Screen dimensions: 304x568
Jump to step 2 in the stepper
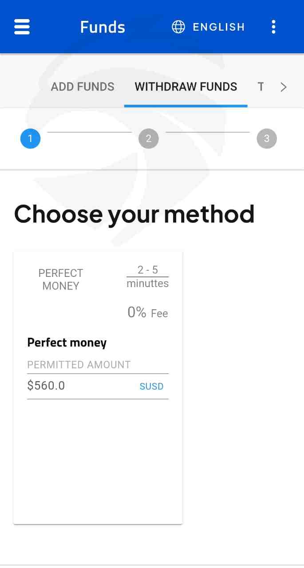pyautogui.click(x=148, y=138)
